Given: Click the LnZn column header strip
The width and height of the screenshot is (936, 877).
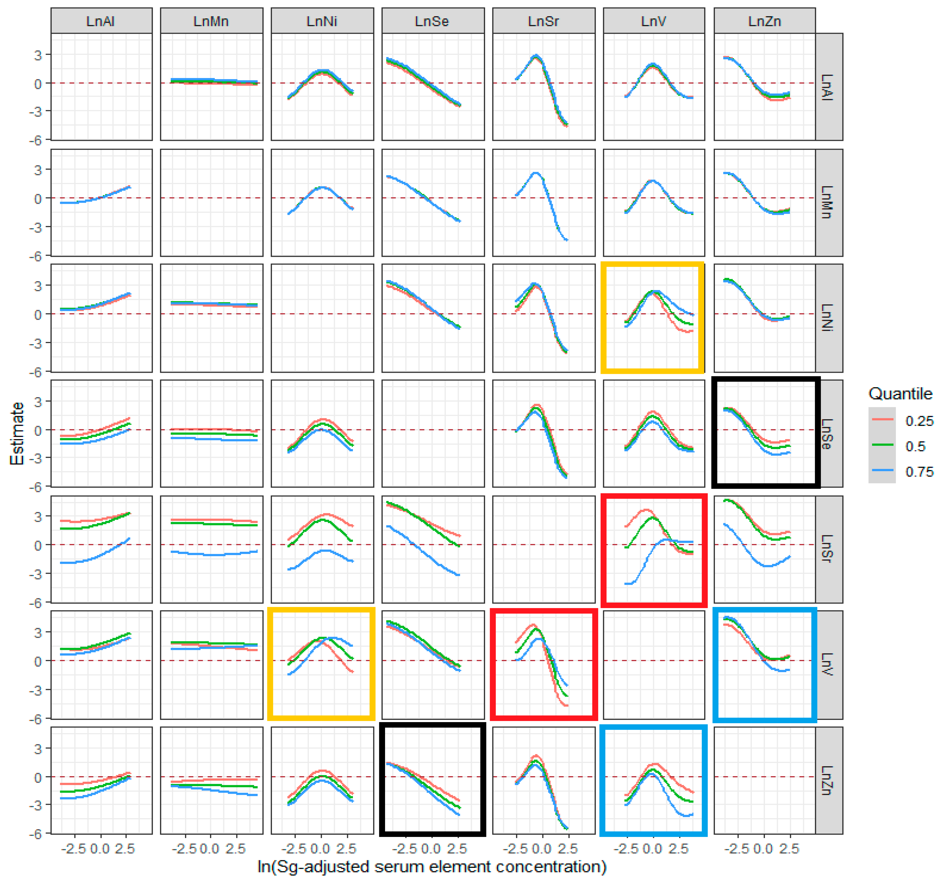Looking at the screenshot, I should (764, 21).
